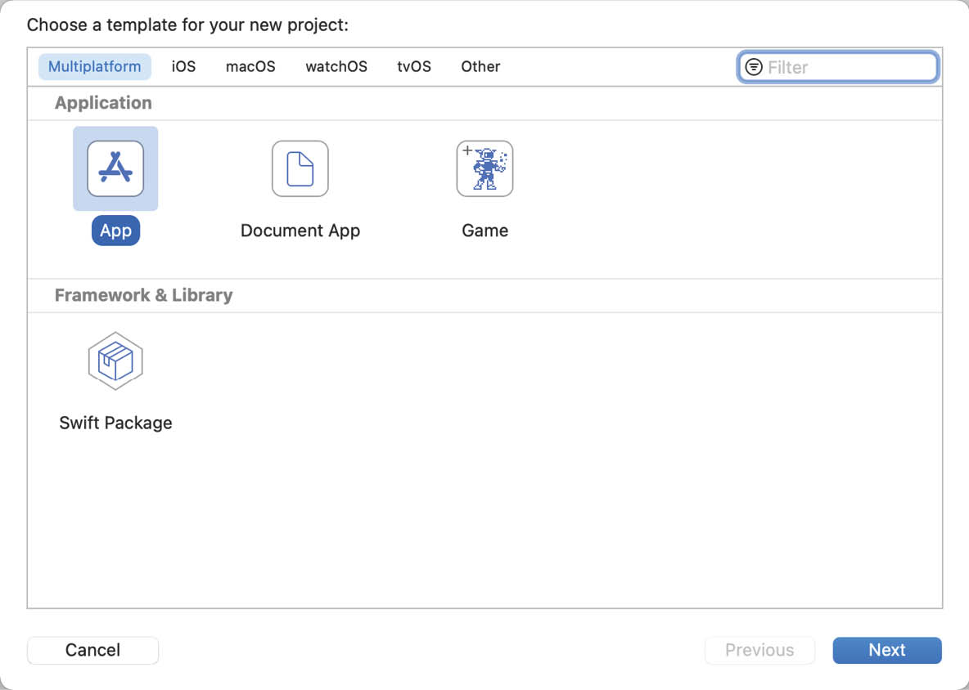969x690 pixels.
Task: Click the Swift Package label
Action: 115,423
